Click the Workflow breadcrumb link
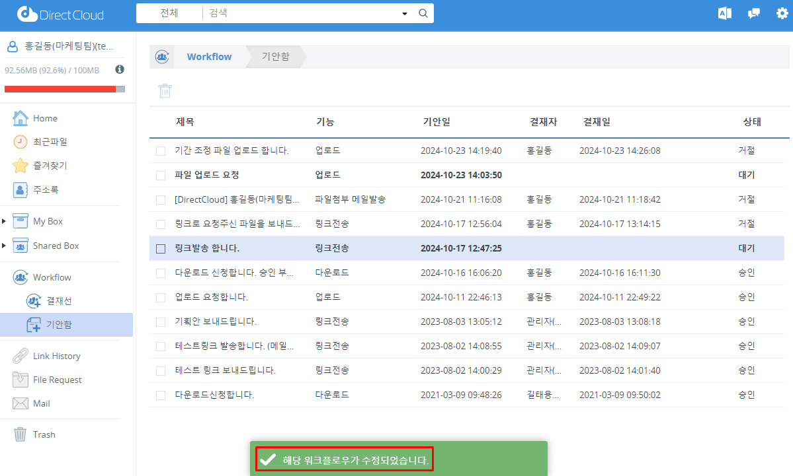 coord(209,57)
